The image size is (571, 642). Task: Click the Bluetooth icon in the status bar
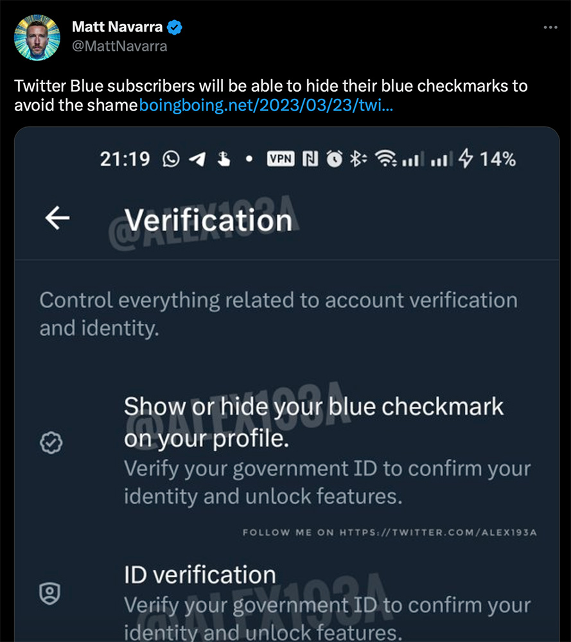coord(356,159)
